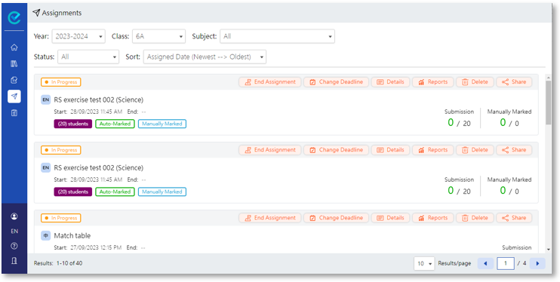This screenshot has height=282, width=560.
Task: Go to the next results page arrow
Action: point(537,264)
